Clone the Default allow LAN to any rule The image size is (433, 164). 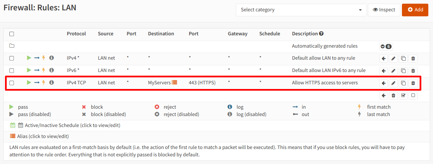(x=403, y=58)
